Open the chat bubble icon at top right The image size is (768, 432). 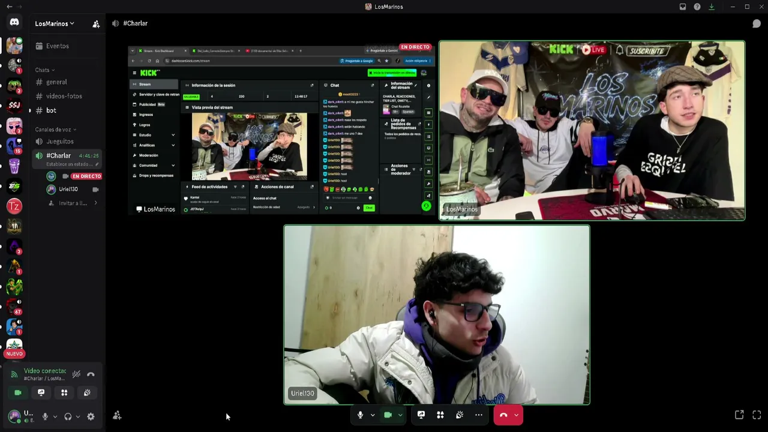pos(757,23)
